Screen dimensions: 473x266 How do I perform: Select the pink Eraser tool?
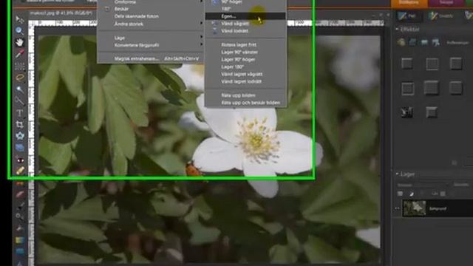coord(20,194)
